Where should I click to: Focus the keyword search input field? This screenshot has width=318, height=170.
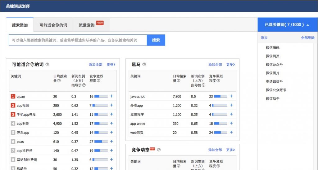[78, 40]
